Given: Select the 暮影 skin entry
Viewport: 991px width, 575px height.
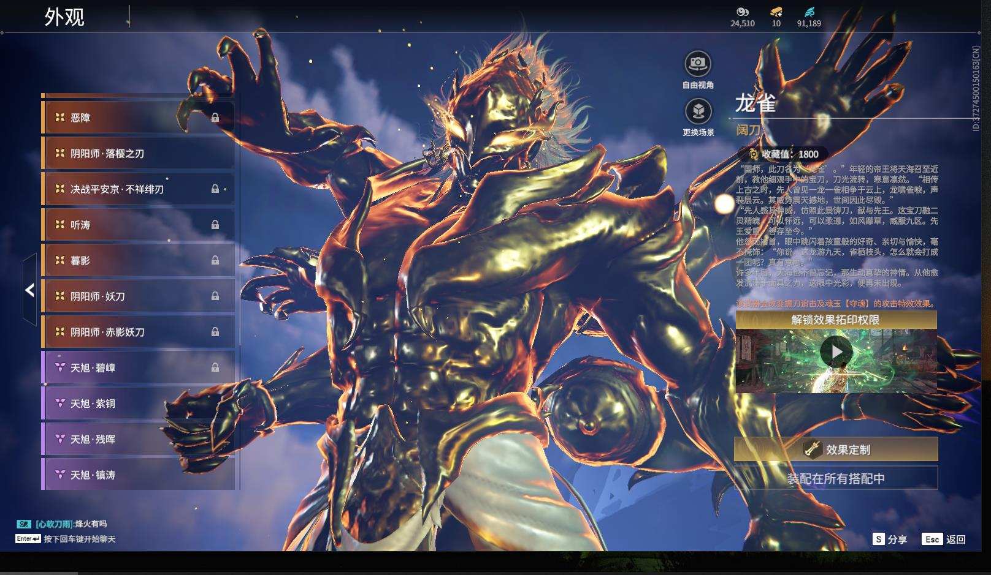Looking at the screenshot, I should tap(138, 260).
